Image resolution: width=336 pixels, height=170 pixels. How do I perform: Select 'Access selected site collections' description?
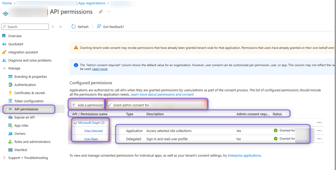169,131
